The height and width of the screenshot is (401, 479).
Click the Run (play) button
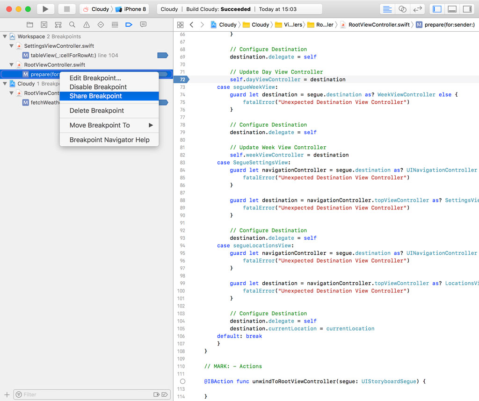(45, 9)
